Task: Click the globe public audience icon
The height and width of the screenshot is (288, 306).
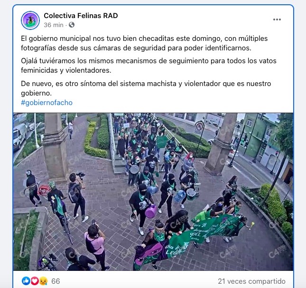Action: point(72,25)
